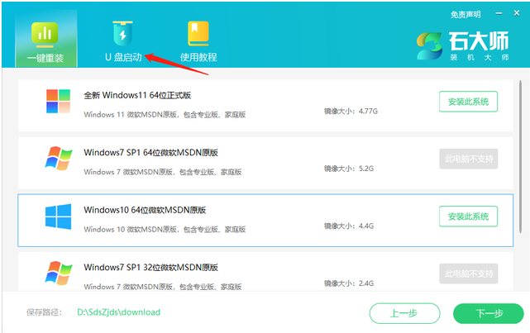Click the 镜像大小: 5.2G text
Image resolution: width=530 pixels, height=333 pixels.
[349, 169]
